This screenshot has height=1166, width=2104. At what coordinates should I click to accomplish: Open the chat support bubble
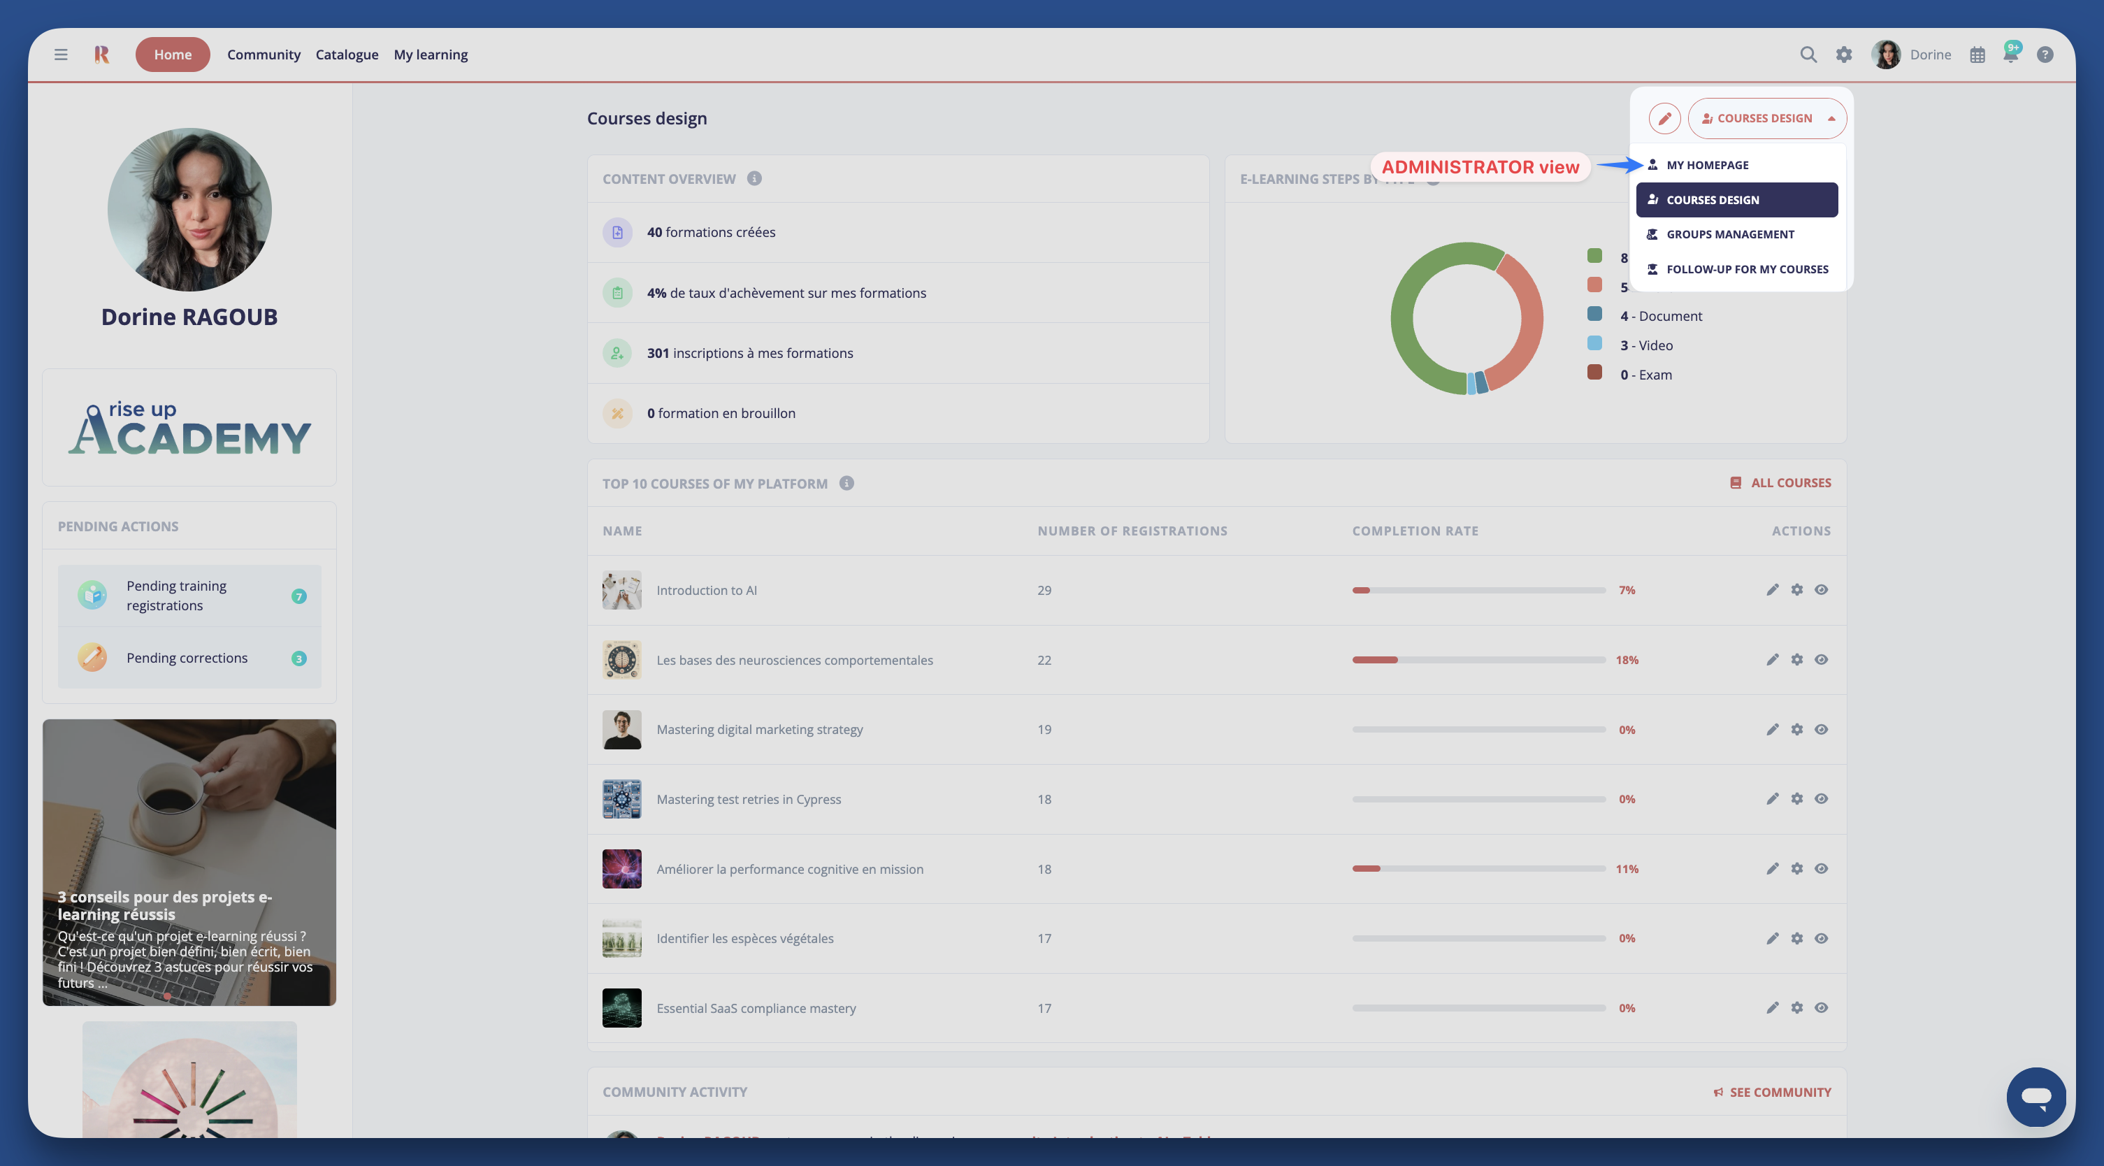[2035, 1097]
